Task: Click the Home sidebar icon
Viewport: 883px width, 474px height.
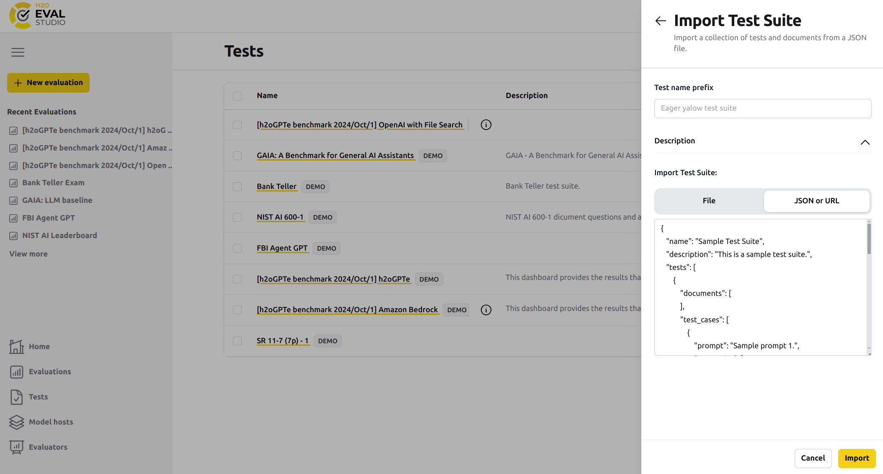Action: coord(16,345)
